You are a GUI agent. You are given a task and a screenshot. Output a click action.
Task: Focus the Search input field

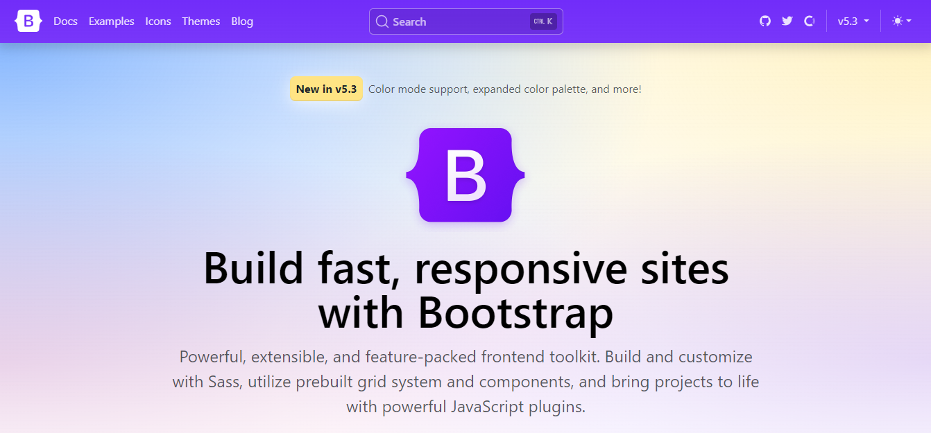click(466, 21)
